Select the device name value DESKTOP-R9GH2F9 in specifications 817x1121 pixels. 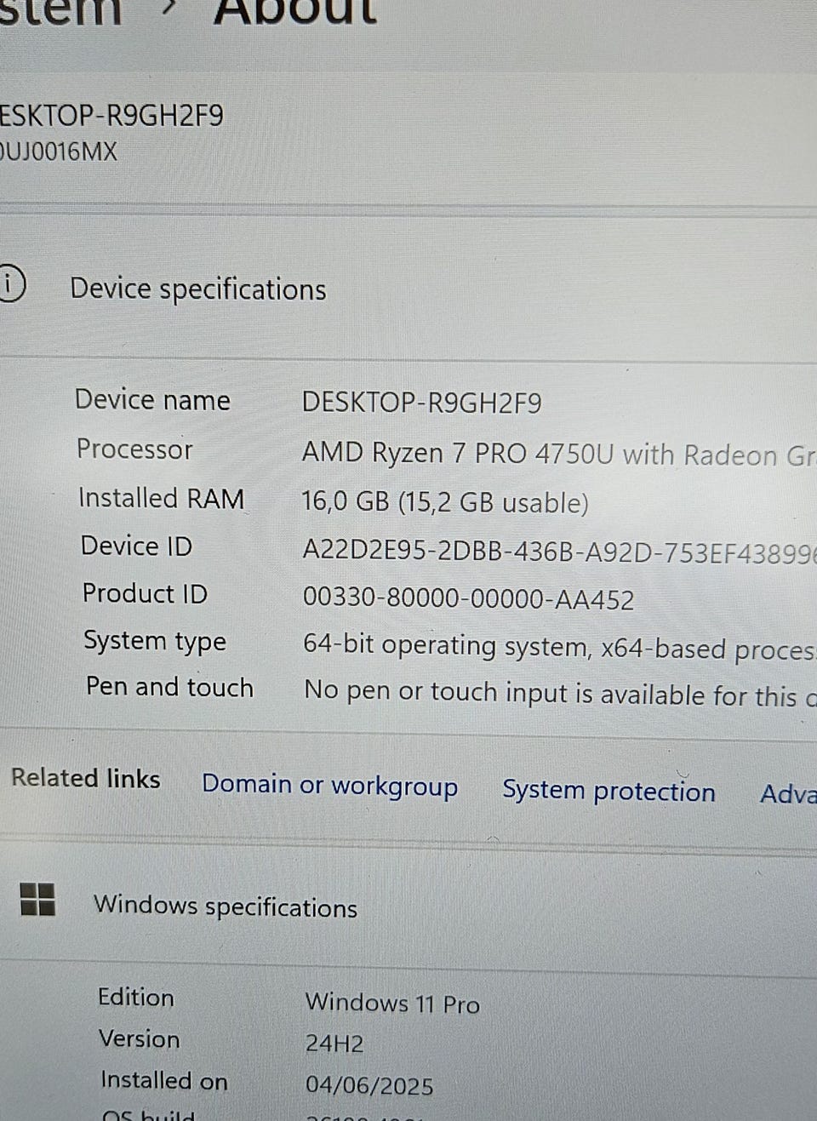pyautogui.click(x=422, y=403)
